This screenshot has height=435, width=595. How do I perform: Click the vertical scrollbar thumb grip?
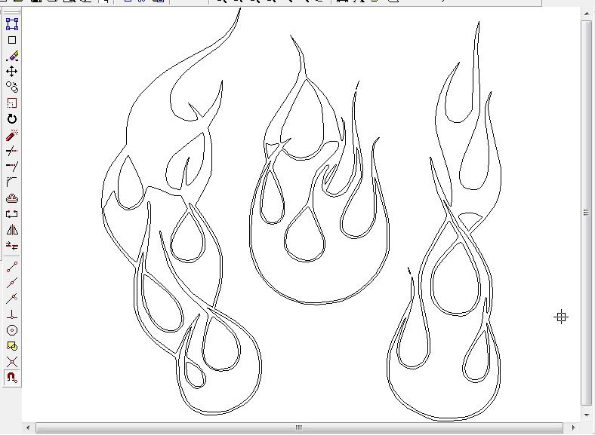(587, 212)
